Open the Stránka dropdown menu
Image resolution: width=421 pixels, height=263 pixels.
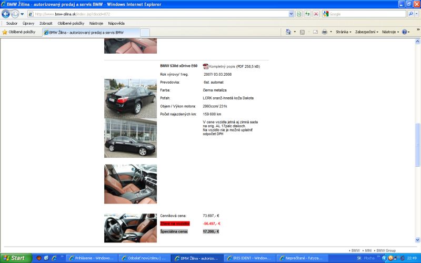[344, 32]
